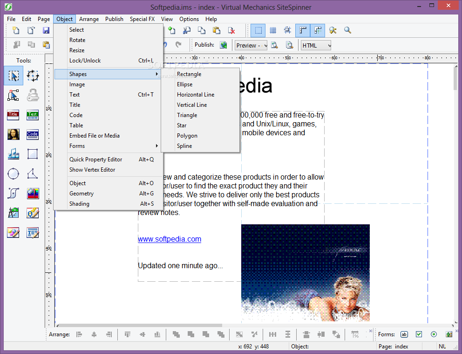Open the Preview dropdown
The image size is (462, 354).
pyautogui.click(x=251, y=45)
